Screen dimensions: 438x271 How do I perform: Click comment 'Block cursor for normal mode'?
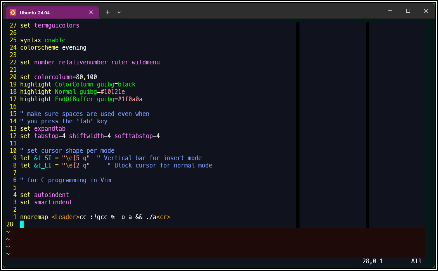(163, 166)
